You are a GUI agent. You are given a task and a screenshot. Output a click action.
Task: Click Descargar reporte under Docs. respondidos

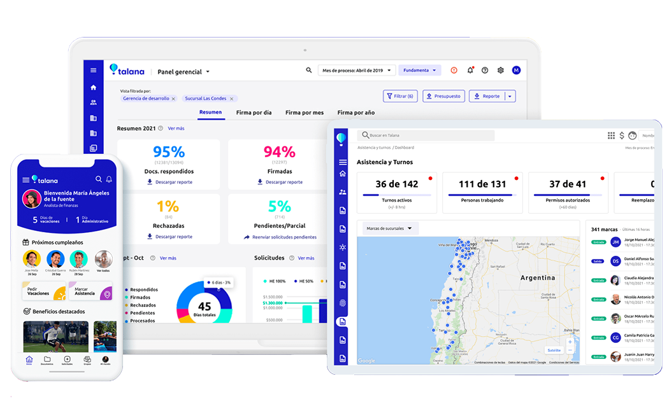169,182
